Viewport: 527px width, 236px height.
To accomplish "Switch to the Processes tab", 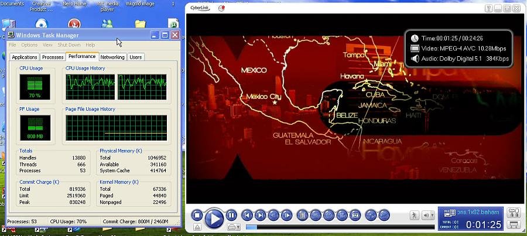I will coord(53,57).
